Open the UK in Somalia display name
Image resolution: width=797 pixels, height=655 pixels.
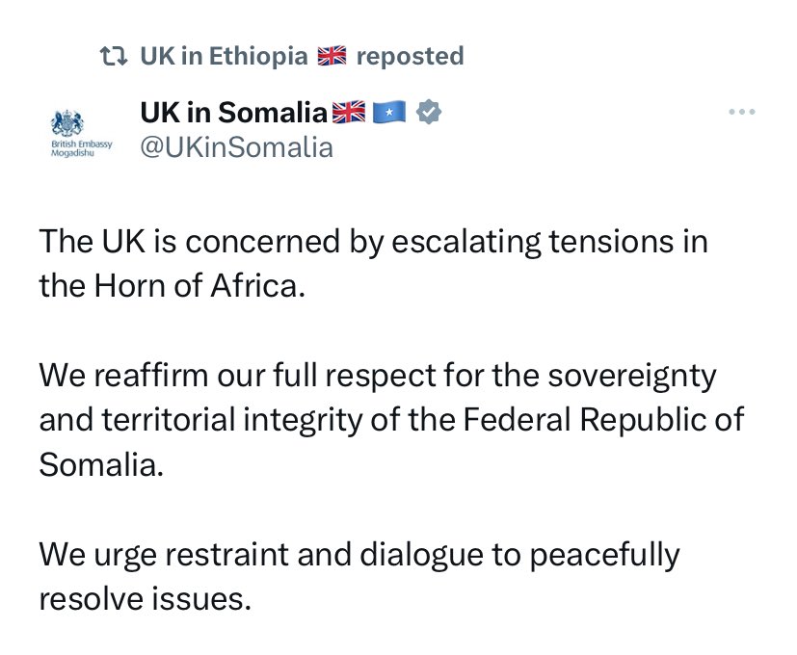click(x=233, y=114)
